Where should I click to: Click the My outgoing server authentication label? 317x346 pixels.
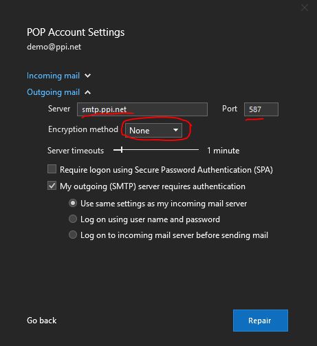point(153,186)
